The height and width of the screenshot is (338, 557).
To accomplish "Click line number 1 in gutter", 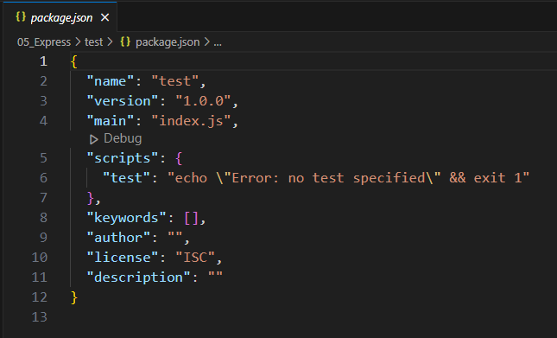I will [43, 61].
